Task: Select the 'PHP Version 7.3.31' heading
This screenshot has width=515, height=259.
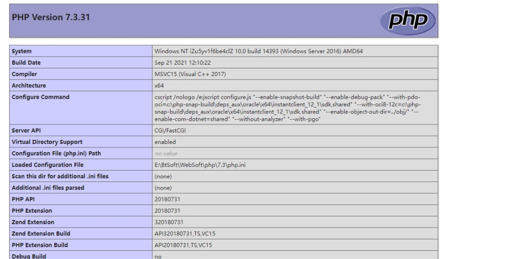Action: 50,17
